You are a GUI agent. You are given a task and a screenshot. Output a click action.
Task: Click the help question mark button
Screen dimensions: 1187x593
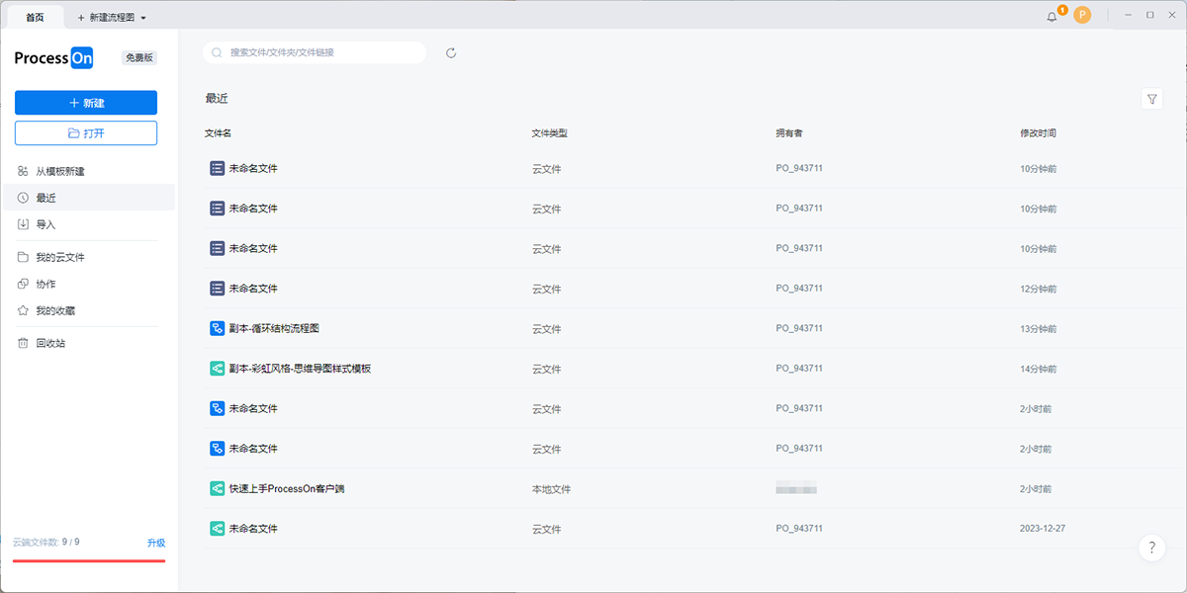(x=1151, y=549)
